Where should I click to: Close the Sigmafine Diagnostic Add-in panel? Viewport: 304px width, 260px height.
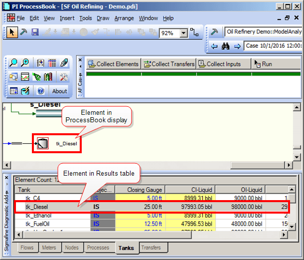(x=6, y=178)
